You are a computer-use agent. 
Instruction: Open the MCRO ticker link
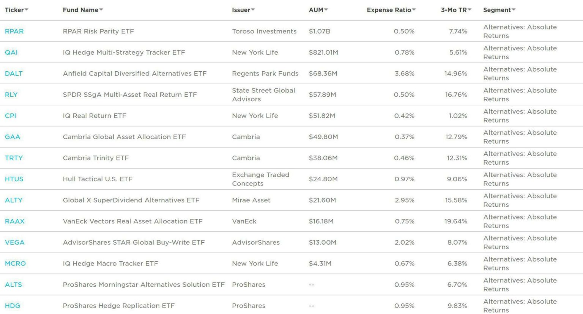click(15, 264)
